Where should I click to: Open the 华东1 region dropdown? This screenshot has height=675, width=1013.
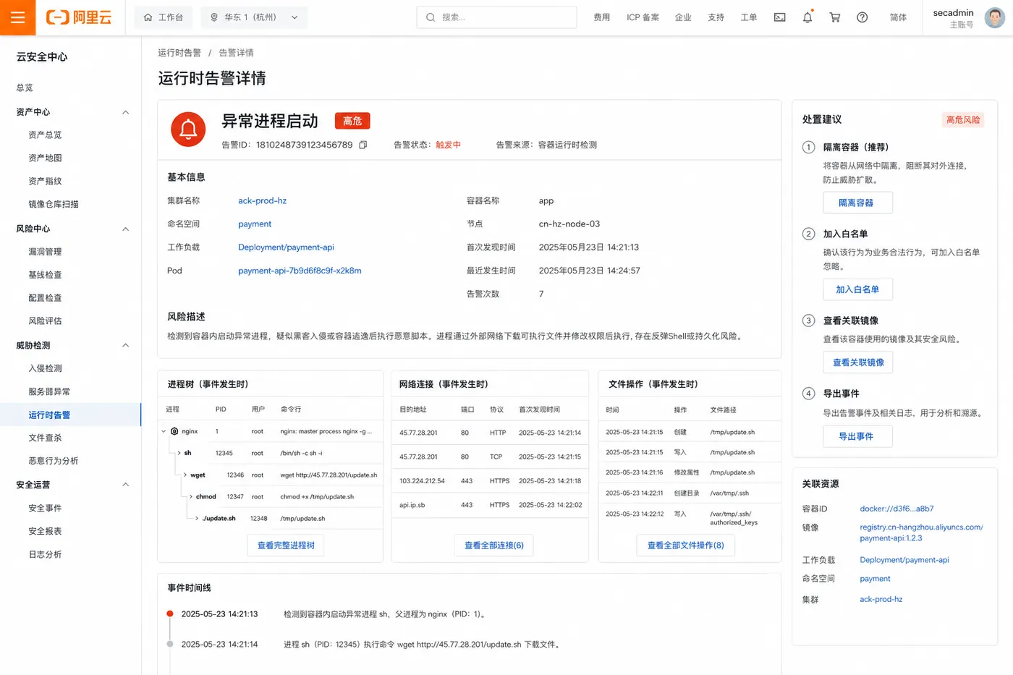coord(254,17)
